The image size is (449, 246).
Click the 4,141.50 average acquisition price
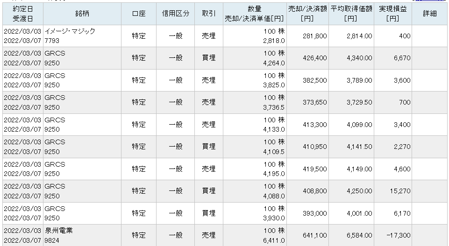click(x=359, y=147)
